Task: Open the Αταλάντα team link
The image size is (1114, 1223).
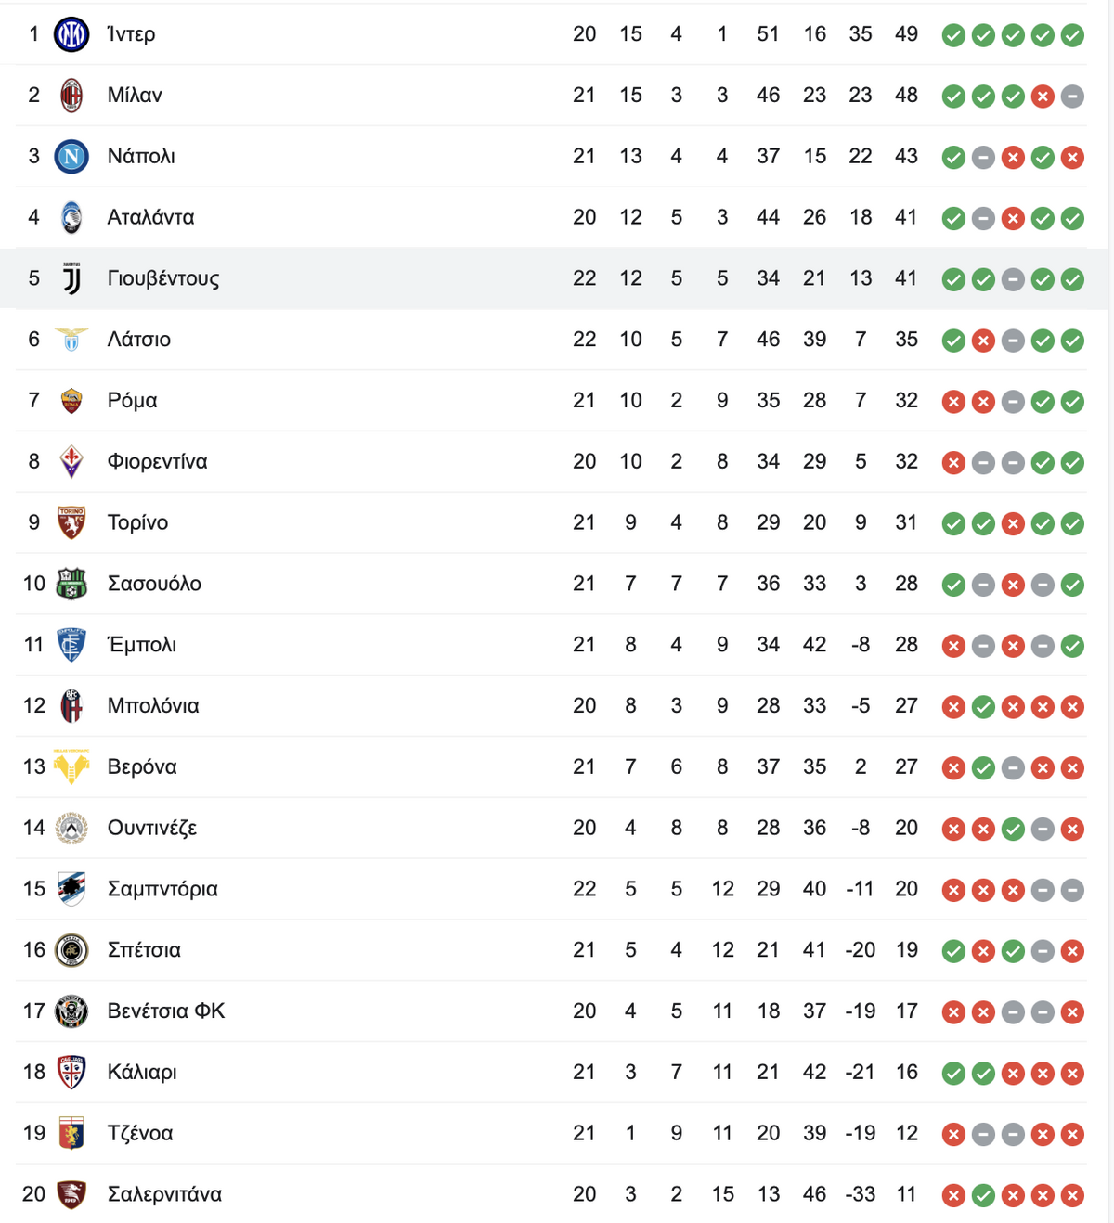Action: [151, 217]
